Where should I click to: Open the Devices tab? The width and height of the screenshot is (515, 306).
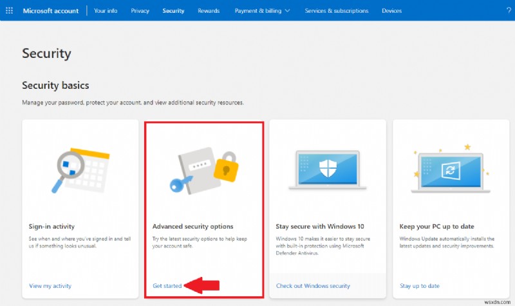(391, 10)
